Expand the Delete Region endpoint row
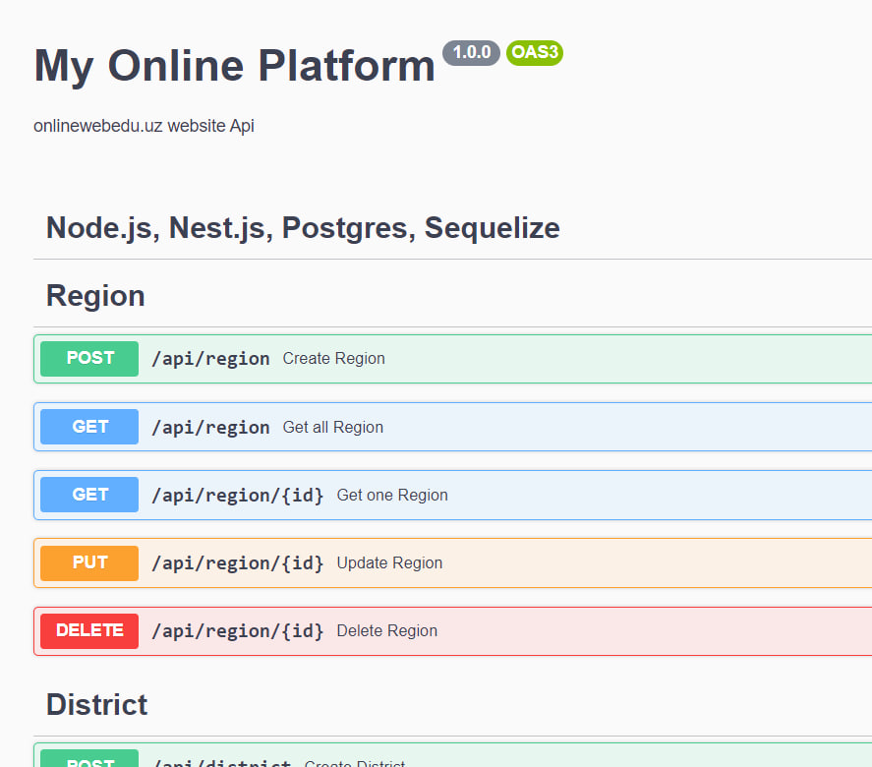Screen dimensions: 872x767 point(452,630)
